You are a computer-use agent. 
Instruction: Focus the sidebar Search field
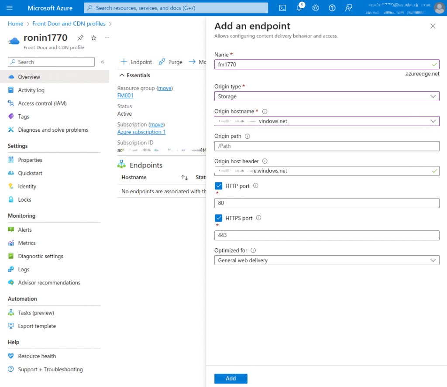click(51, 62)
